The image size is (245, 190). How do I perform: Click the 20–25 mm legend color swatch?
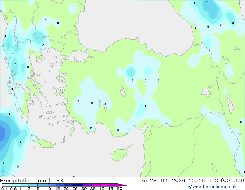(69, 185)
